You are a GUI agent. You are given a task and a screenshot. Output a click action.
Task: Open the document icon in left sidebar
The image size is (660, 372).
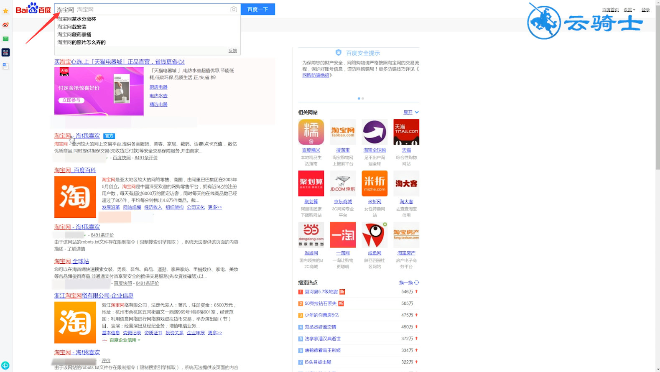[5, 66]
